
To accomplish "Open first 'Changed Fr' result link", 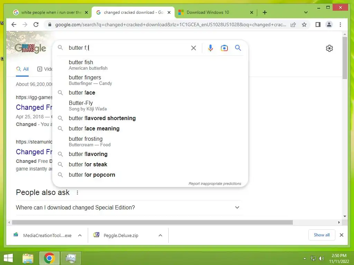I will tap(34, 107).
